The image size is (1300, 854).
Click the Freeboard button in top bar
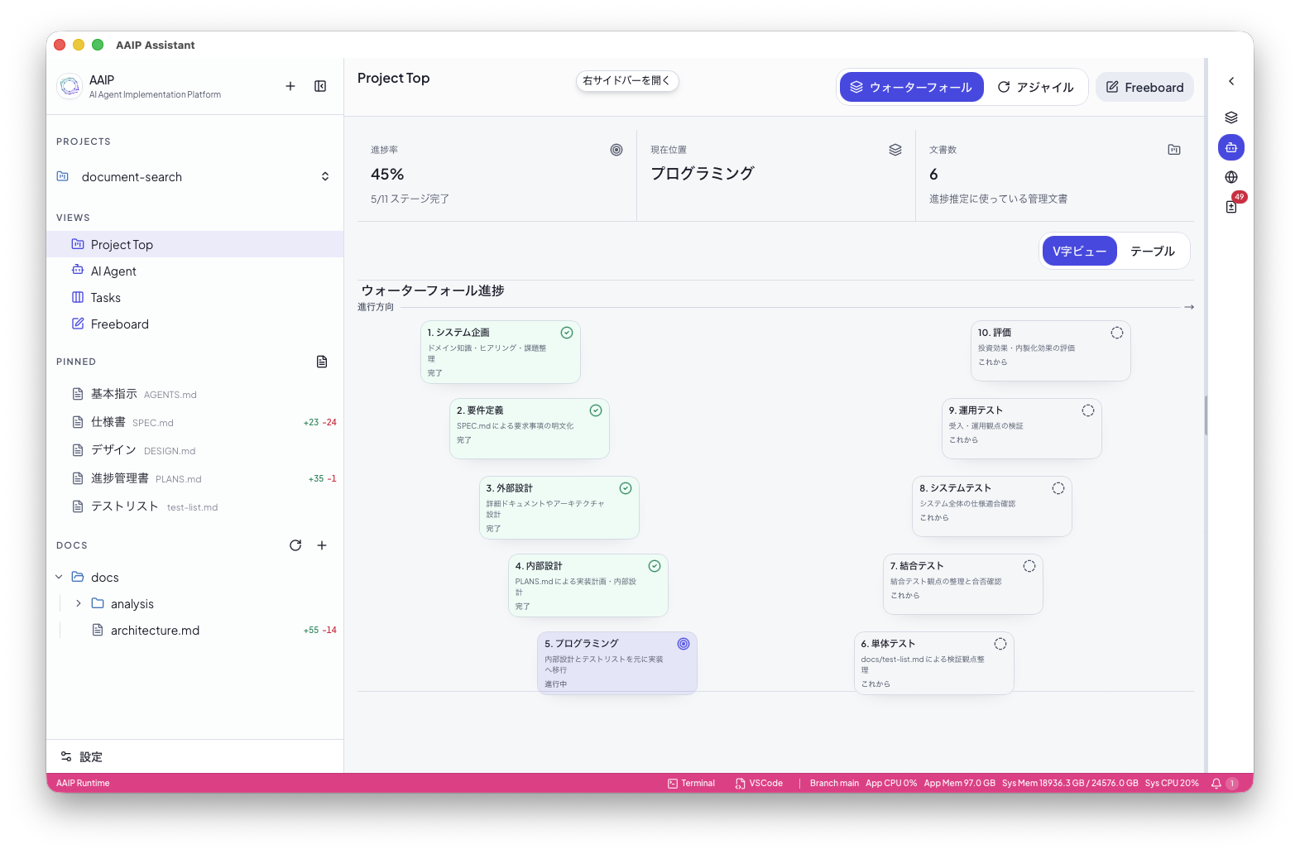(1144, 87)
